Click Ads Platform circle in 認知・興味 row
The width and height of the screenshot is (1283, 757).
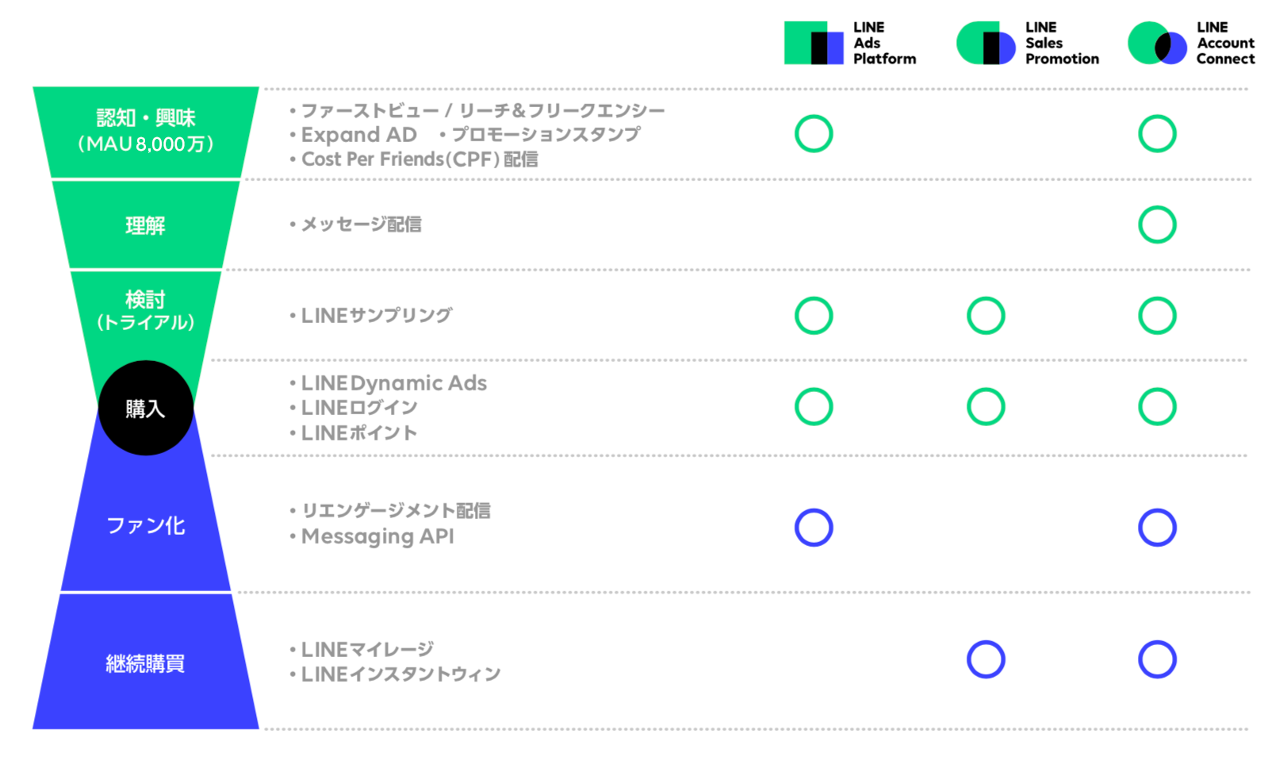[x=814, y=133]
